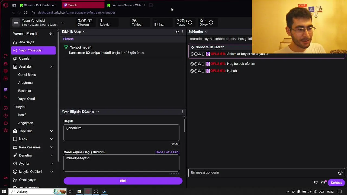Viewport: 347px width, 195px height.
Task: Open the Takipçi hedefi activity entry
Action: pos(123,50)
